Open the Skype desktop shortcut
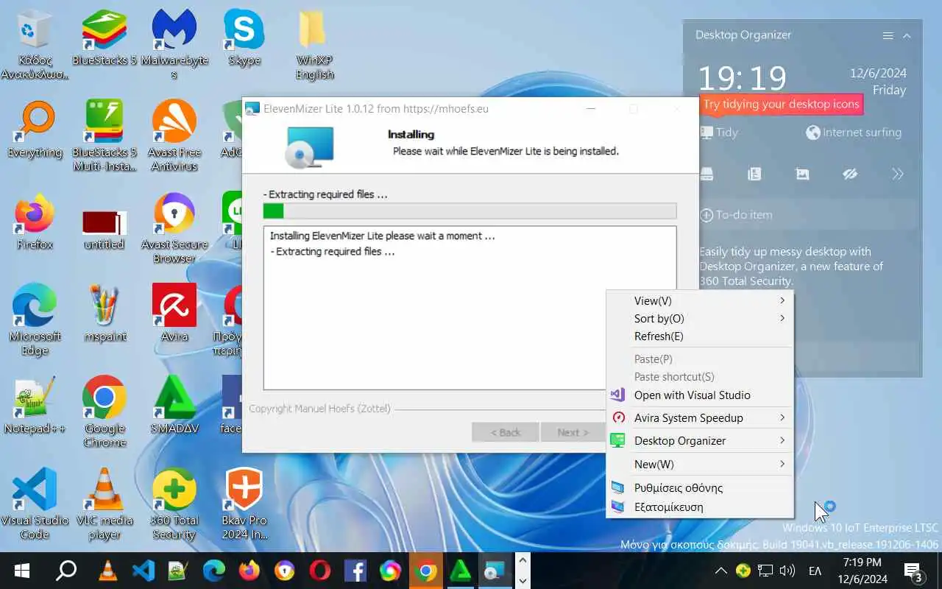Viewport: 942px width, 589px height. [244, 38]
